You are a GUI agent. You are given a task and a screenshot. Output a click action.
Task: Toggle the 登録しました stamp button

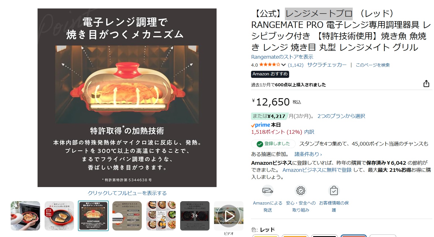[x=273, y=144]
